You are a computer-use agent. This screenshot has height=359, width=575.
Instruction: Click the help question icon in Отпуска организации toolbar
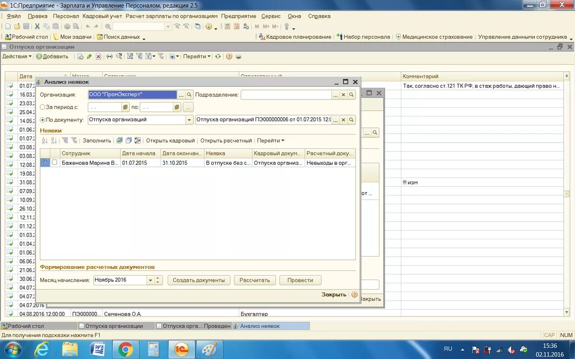coord(229,56)
